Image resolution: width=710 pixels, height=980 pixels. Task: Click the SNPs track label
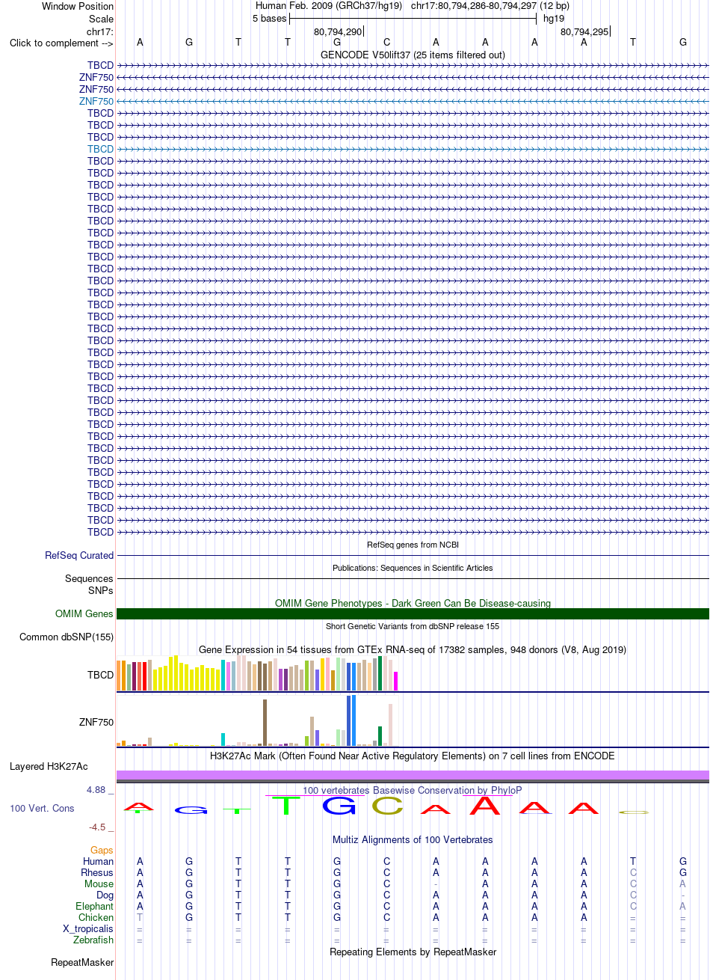tap(100, 590)
